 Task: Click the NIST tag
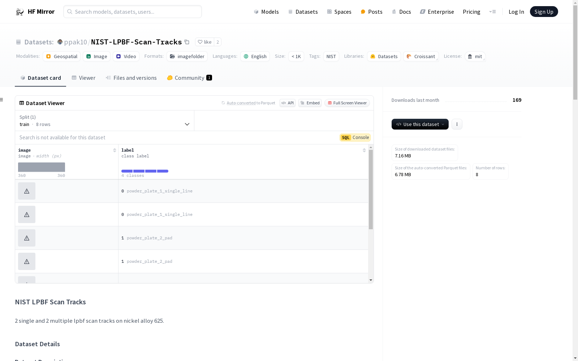[x=331, y=56]
